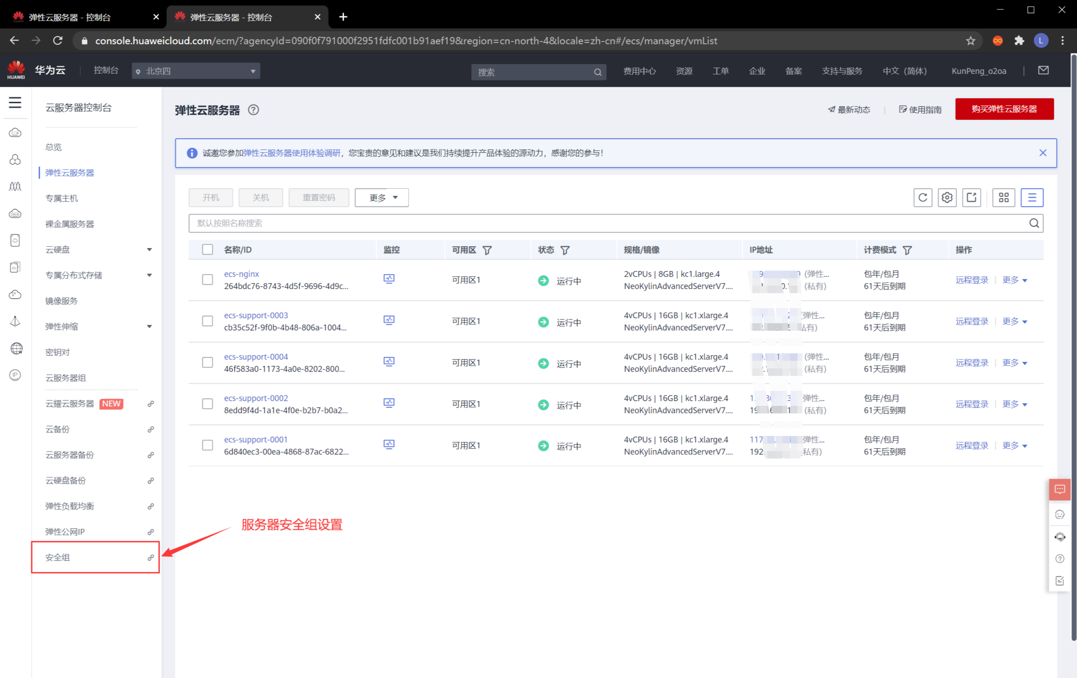Open the 更多 batch actions dropdown
The width and height of the screenshot is (1077, 678).
(381, 198)
